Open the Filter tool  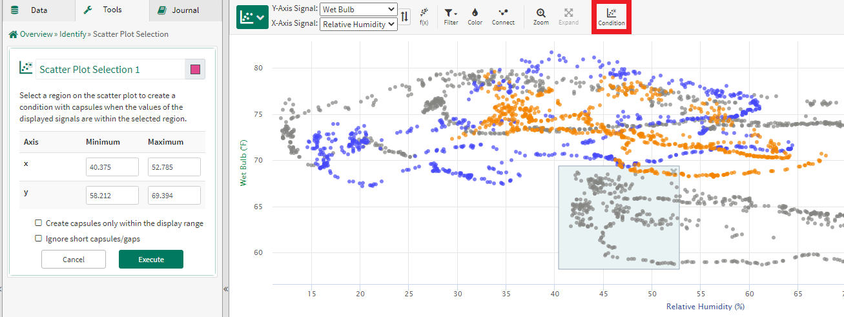[x=451, y=17]
